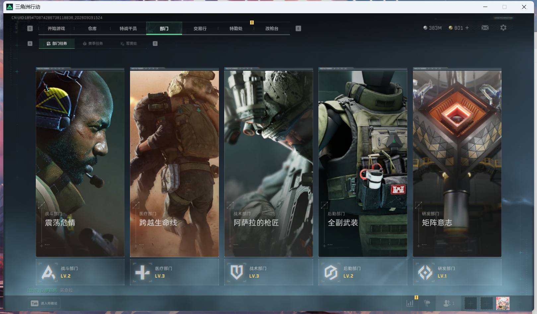
Task: Click the 战斗部门 LV.2 level panel
Action: pyautogui.click(x=80, y=272)
